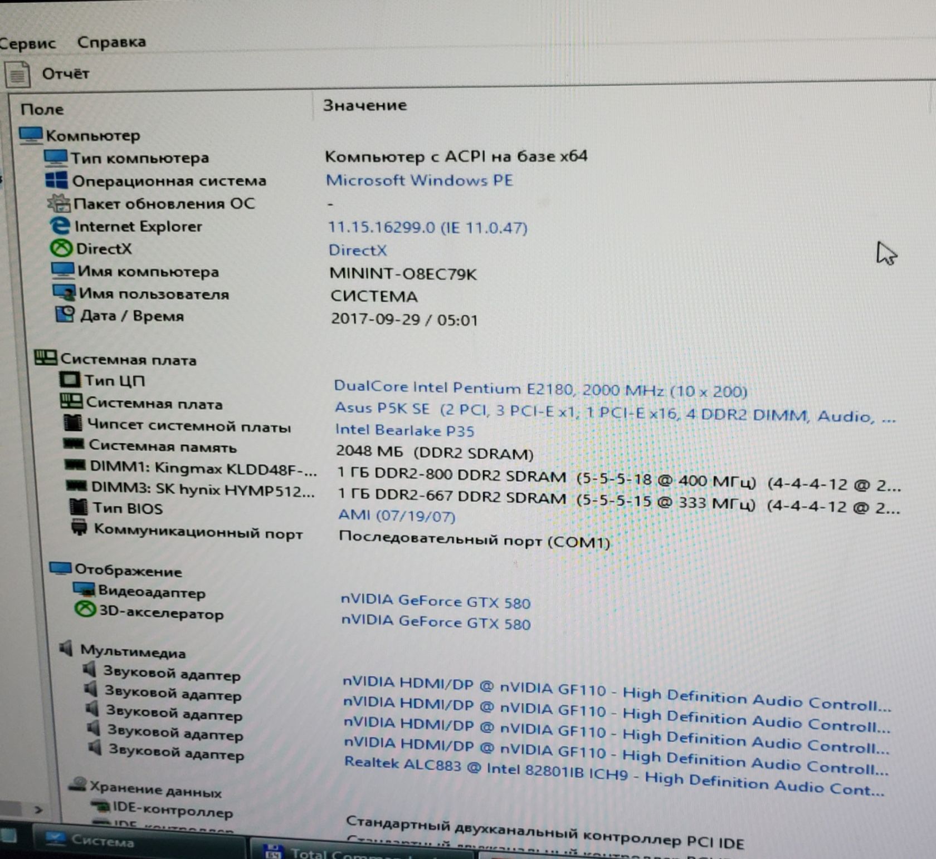Image resolution: width=936 pixels, height=859 pixels.
Task: Select the СИСТЕМА user name value
Action: pyautogui.click(x=374, y=296)
